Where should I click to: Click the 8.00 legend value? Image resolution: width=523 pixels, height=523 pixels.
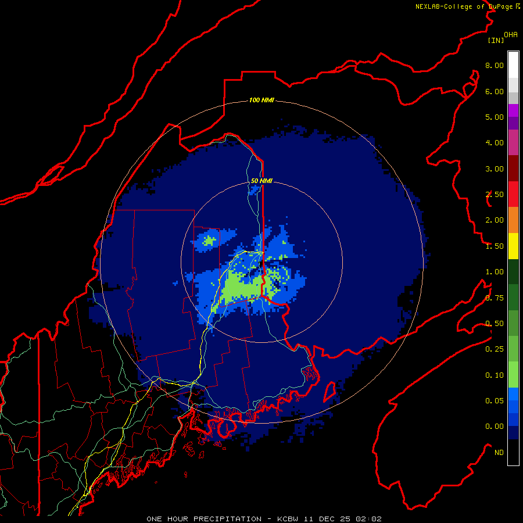click(x=495, y=65)
